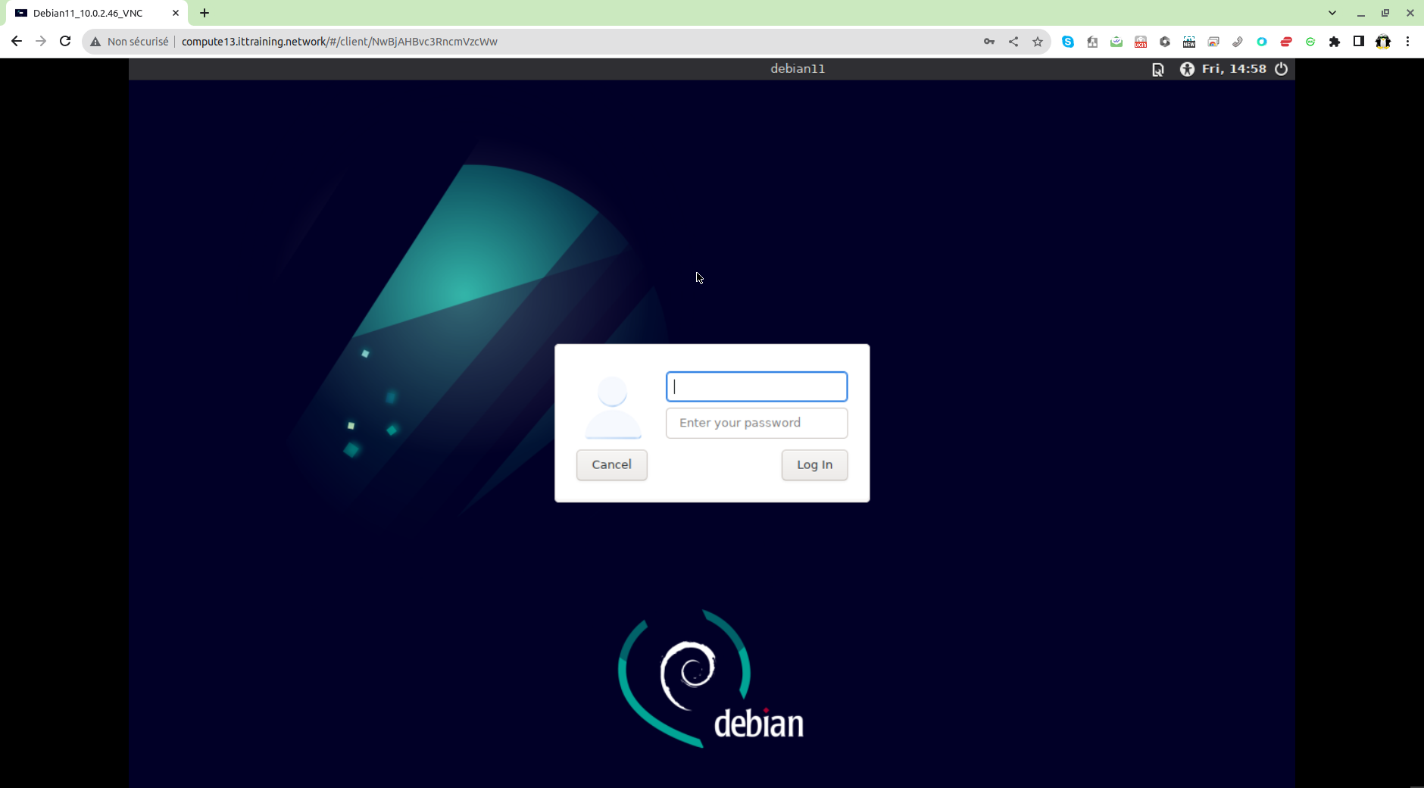Click the Enter your password field
This screenshot has height=788, width=1424.
coord(757,423)
